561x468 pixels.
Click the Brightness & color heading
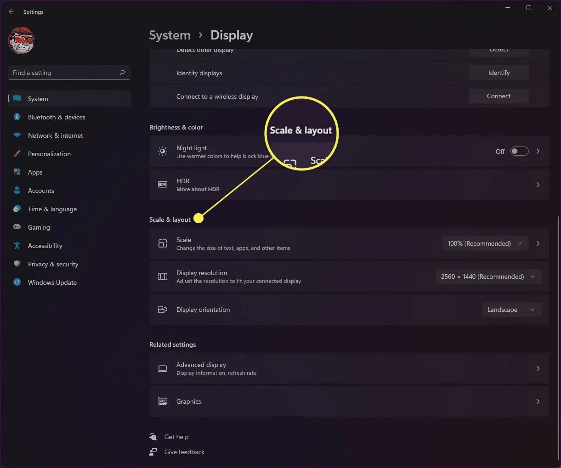[176, 127]
